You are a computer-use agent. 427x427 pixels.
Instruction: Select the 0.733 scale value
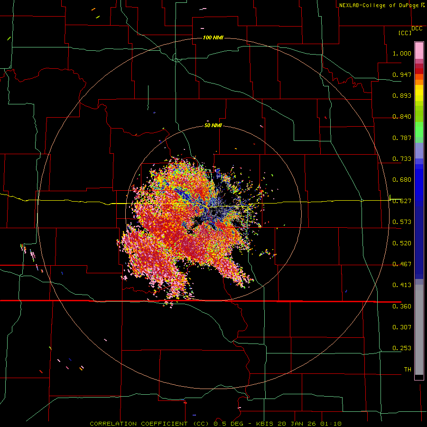point(402,159)
